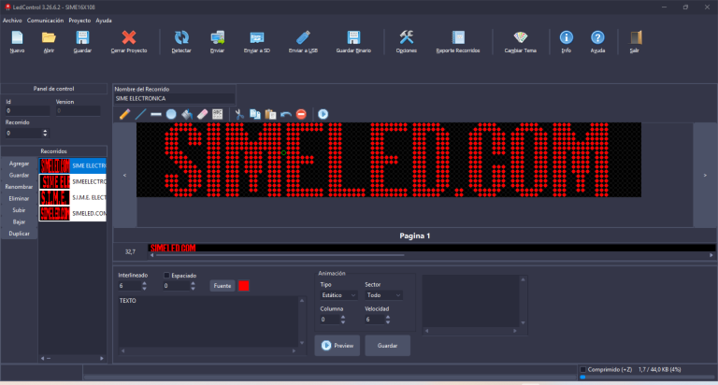Exit via the Salir door icon
This screenshot has height=385, width=718.
tap(636, 37)
